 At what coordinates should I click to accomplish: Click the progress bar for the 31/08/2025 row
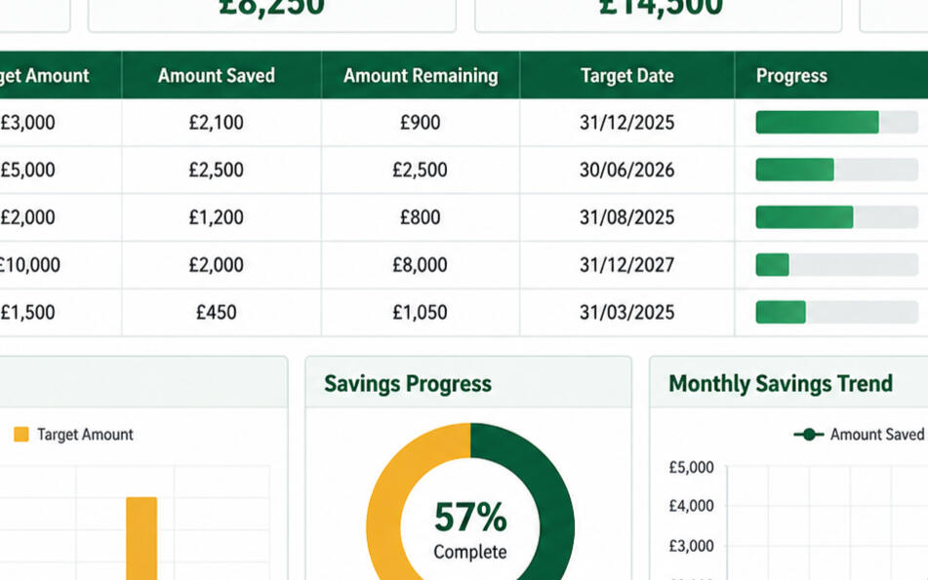click(x=837, y=217)
